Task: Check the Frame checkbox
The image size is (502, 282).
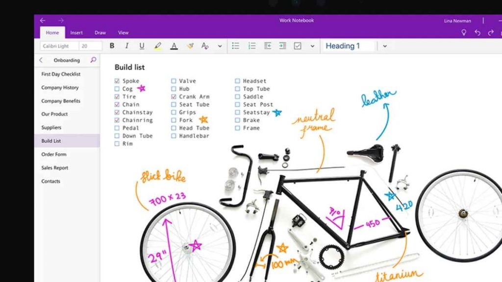Action: point(237,128)
